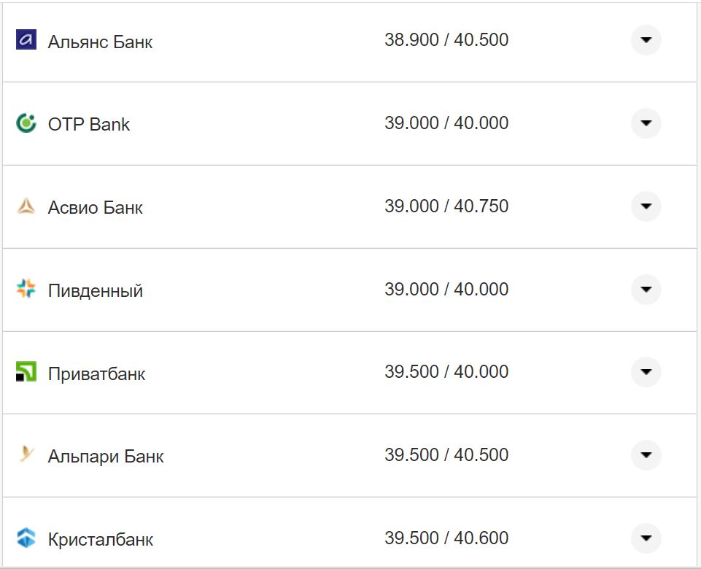Click Асвио Банк rate 39.000 / 40.750
The height and width of the screenshot is (569, 701).
point(446,206)
